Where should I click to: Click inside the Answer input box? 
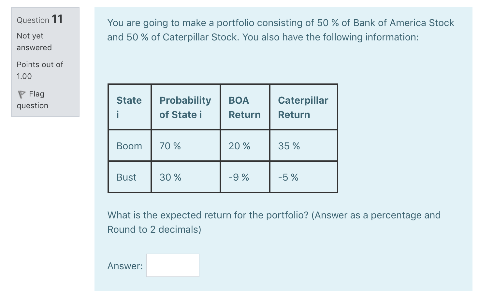click(172, 265)
